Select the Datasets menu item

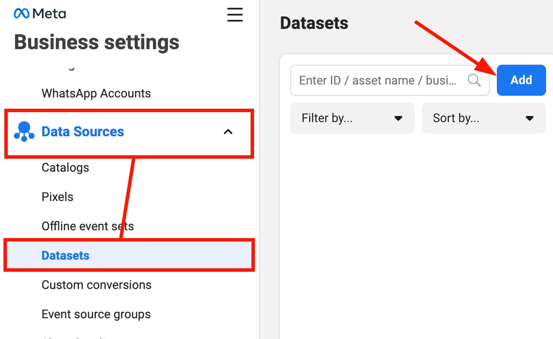click(65, 255)
